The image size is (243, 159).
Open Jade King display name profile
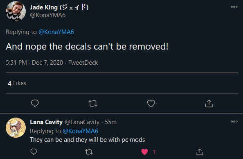pos(59,7)
